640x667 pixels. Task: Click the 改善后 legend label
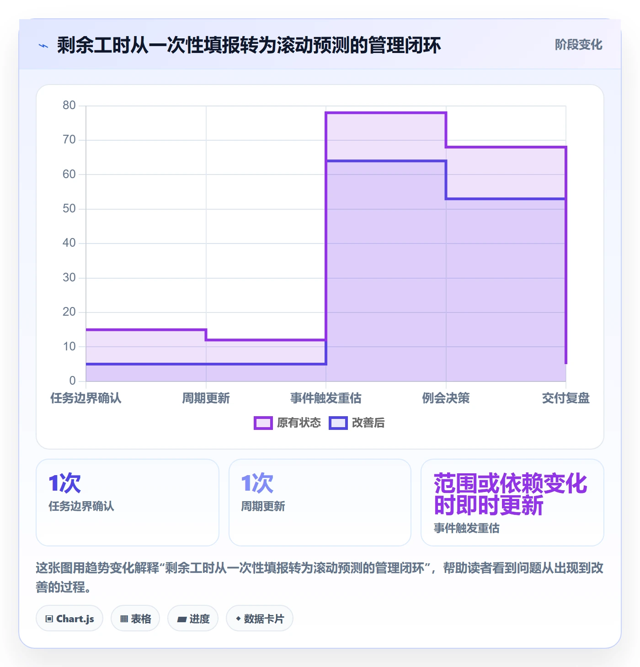click(x=368, y=423)
